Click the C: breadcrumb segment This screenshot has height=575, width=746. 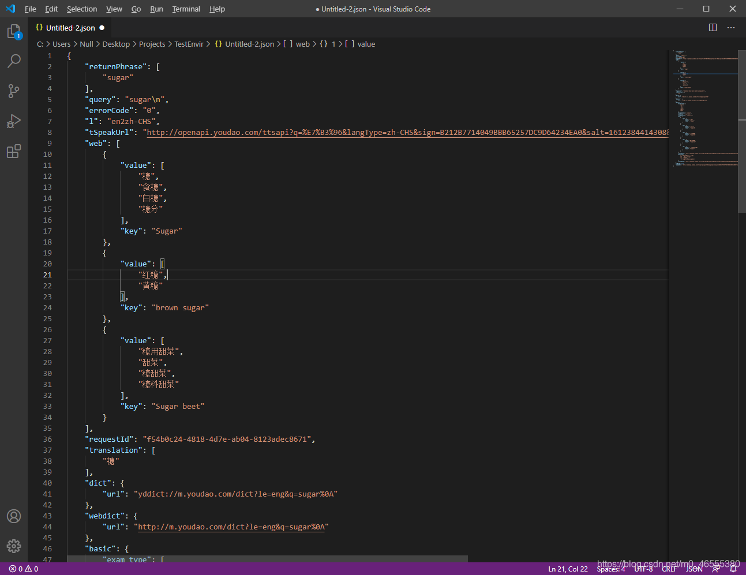[x=40, y=44]
